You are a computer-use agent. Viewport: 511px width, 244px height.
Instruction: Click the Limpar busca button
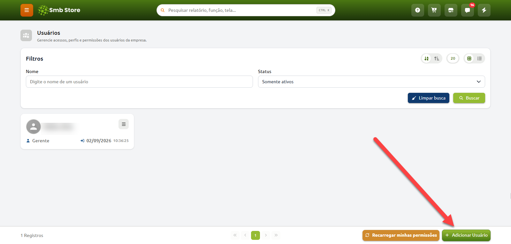pos(429,98)
